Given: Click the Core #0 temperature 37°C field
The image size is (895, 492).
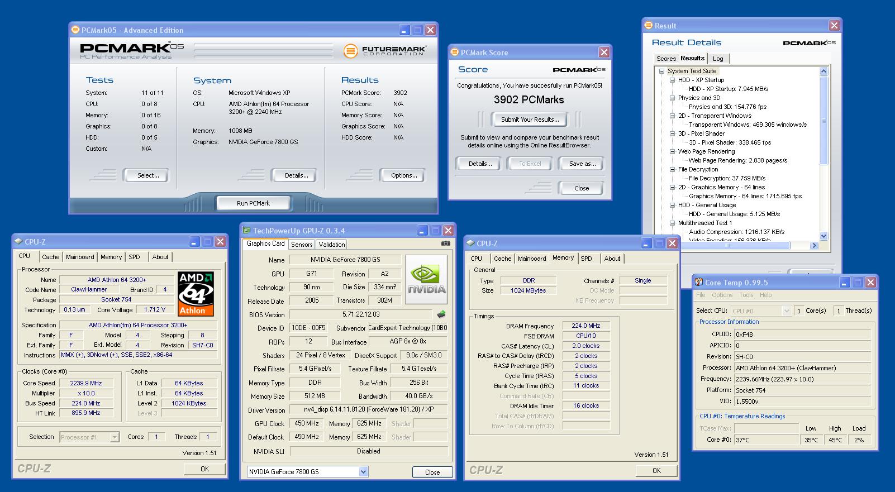Looking at the screenshot, I should (767, 440).
